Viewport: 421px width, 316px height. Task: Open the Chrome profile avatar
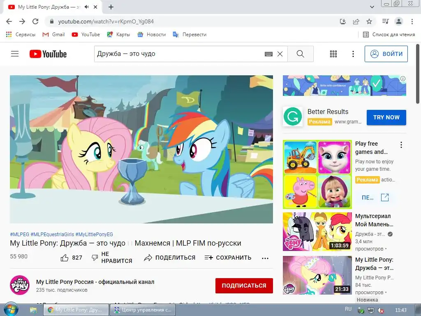[x=399, y=21]
